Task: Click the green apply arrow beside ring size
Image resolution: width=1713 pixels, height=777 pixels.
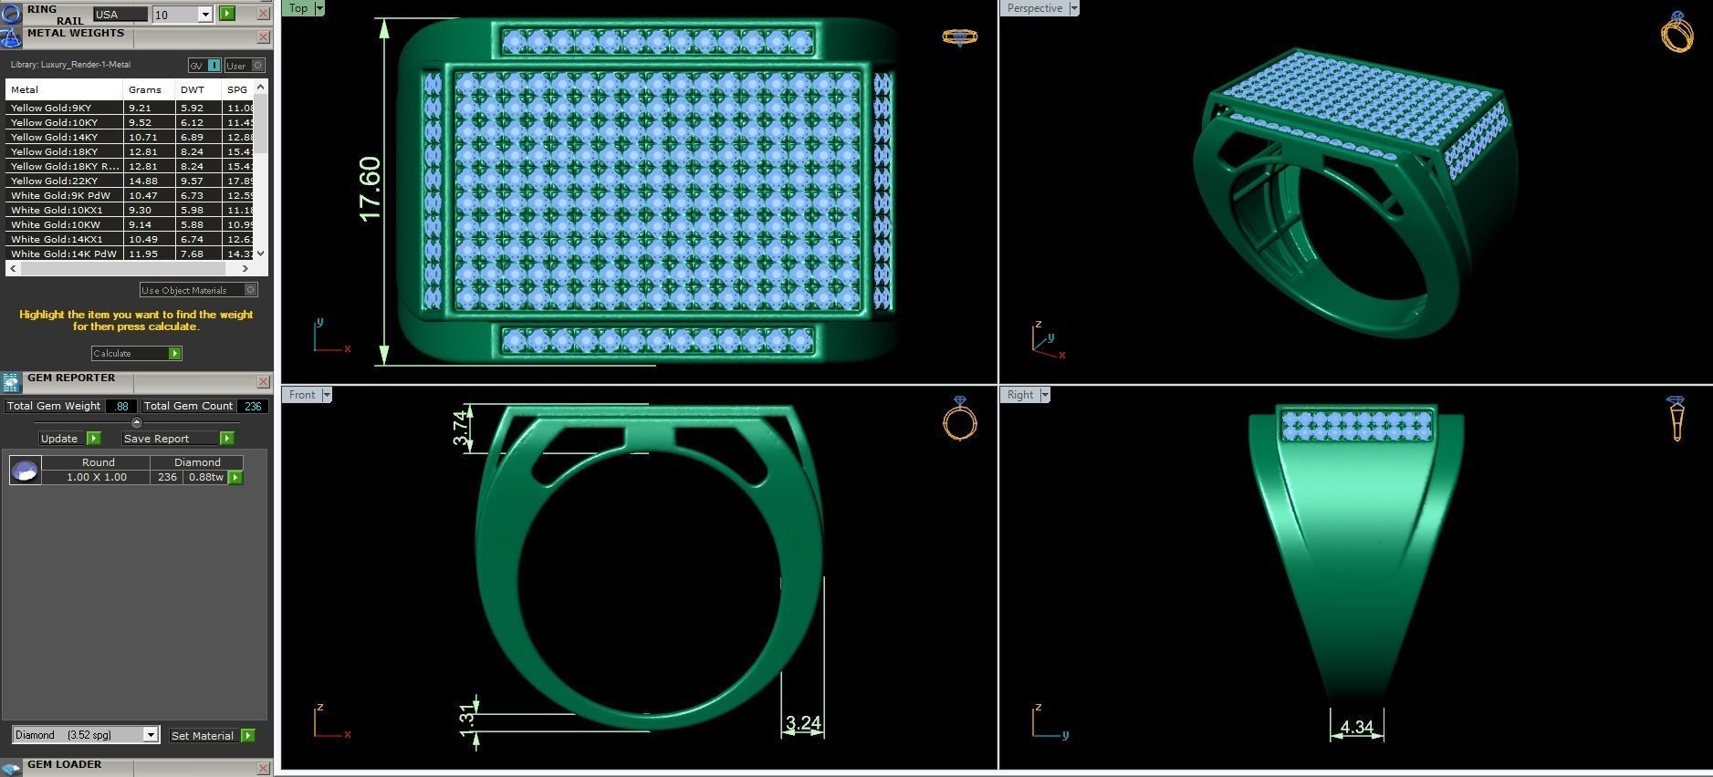Action: pos(227,14)
